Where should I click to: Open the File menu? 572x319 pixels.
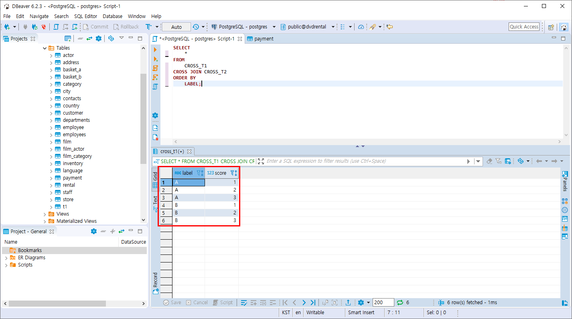[x=7, y=16]
